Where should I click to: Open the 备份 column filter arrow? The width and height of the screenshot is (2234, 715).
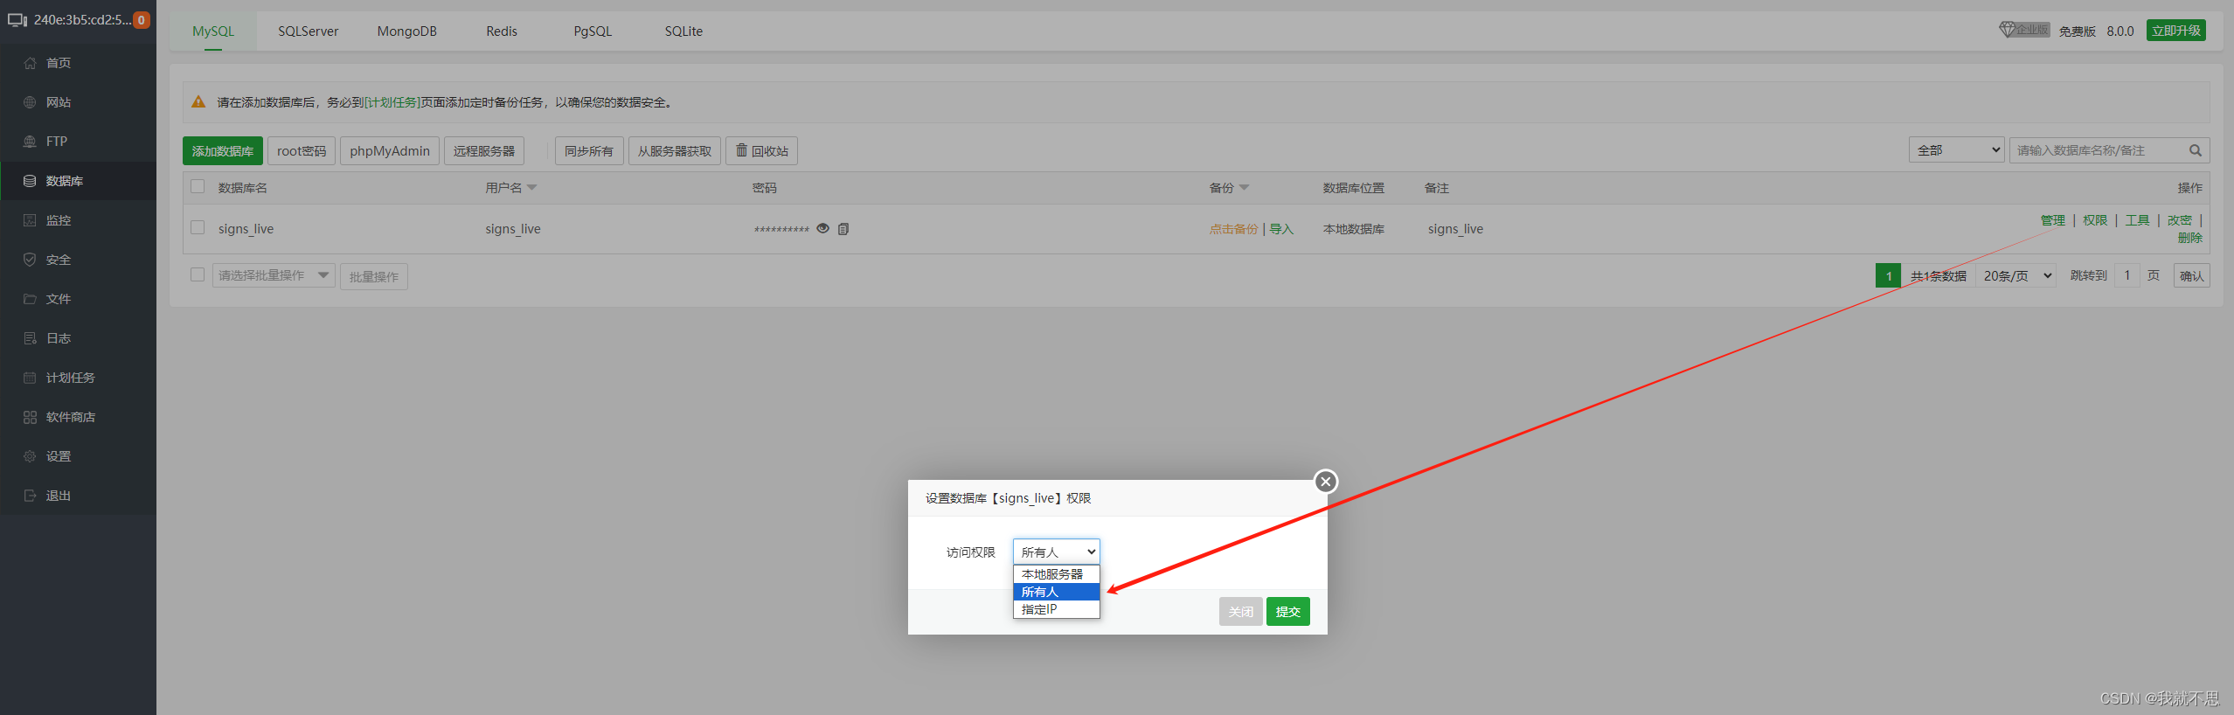(1245, 188)
